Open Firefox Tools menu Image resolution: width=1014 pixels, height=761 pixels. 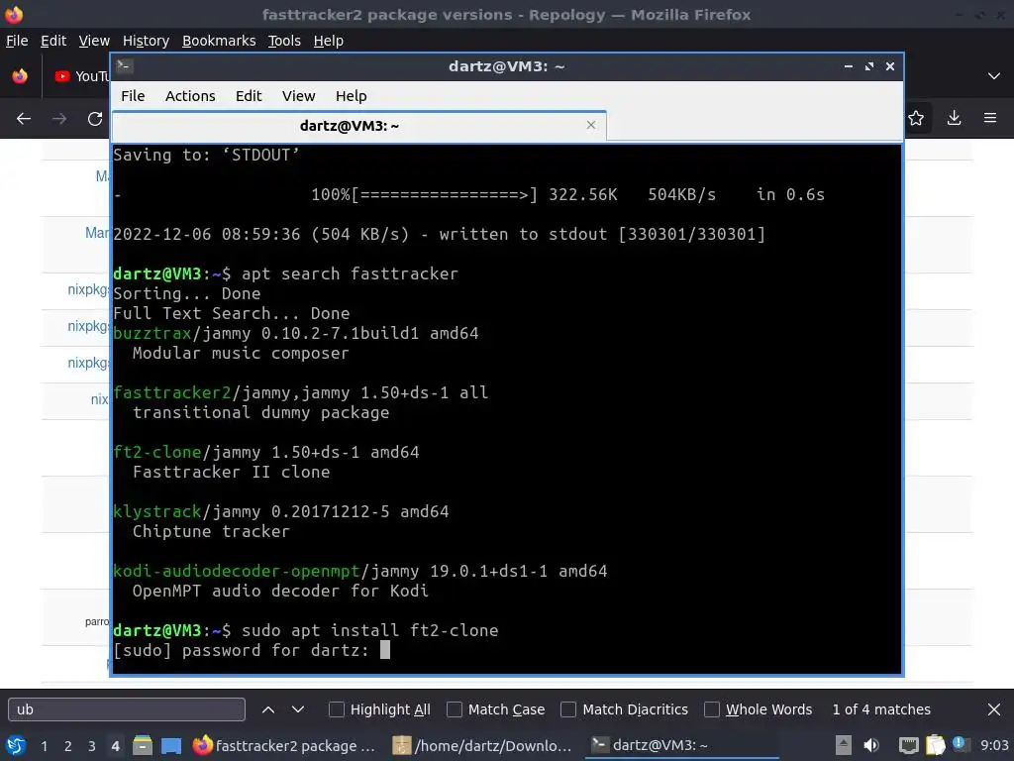click(x=284, y=41)
